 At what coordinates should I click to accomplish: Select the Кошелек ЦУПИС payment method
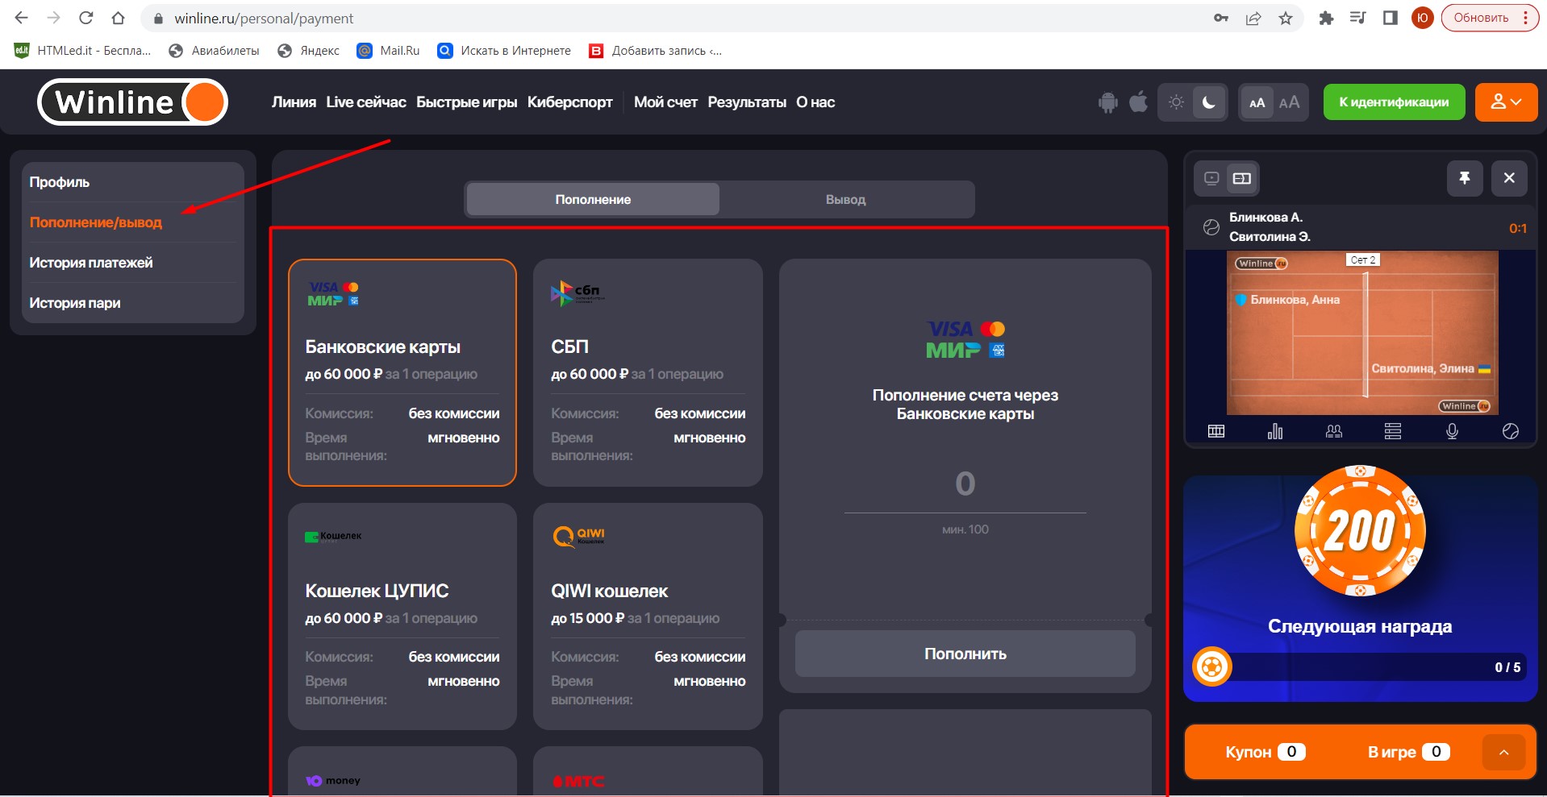pyautogui.click(x=402, y=616)
